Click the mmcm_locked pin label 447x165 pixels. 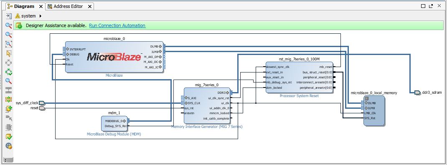[x=219, y=113]
